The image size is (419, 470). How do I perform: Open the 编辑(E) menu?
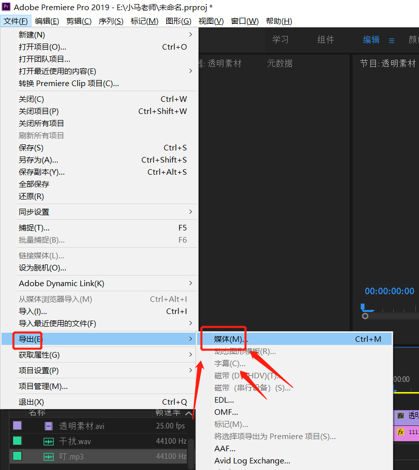[x=47, y=21]
